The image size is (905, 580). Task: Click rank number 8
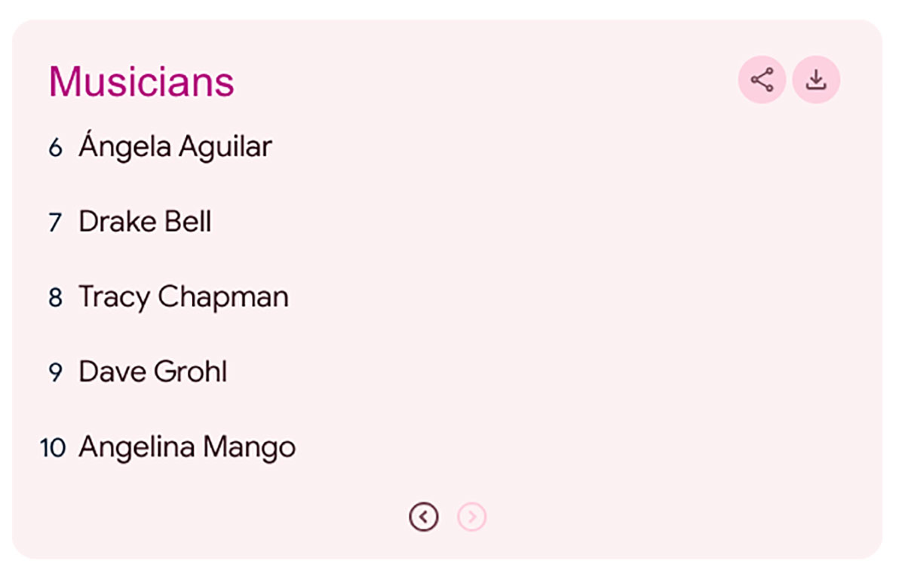[55, 298]
